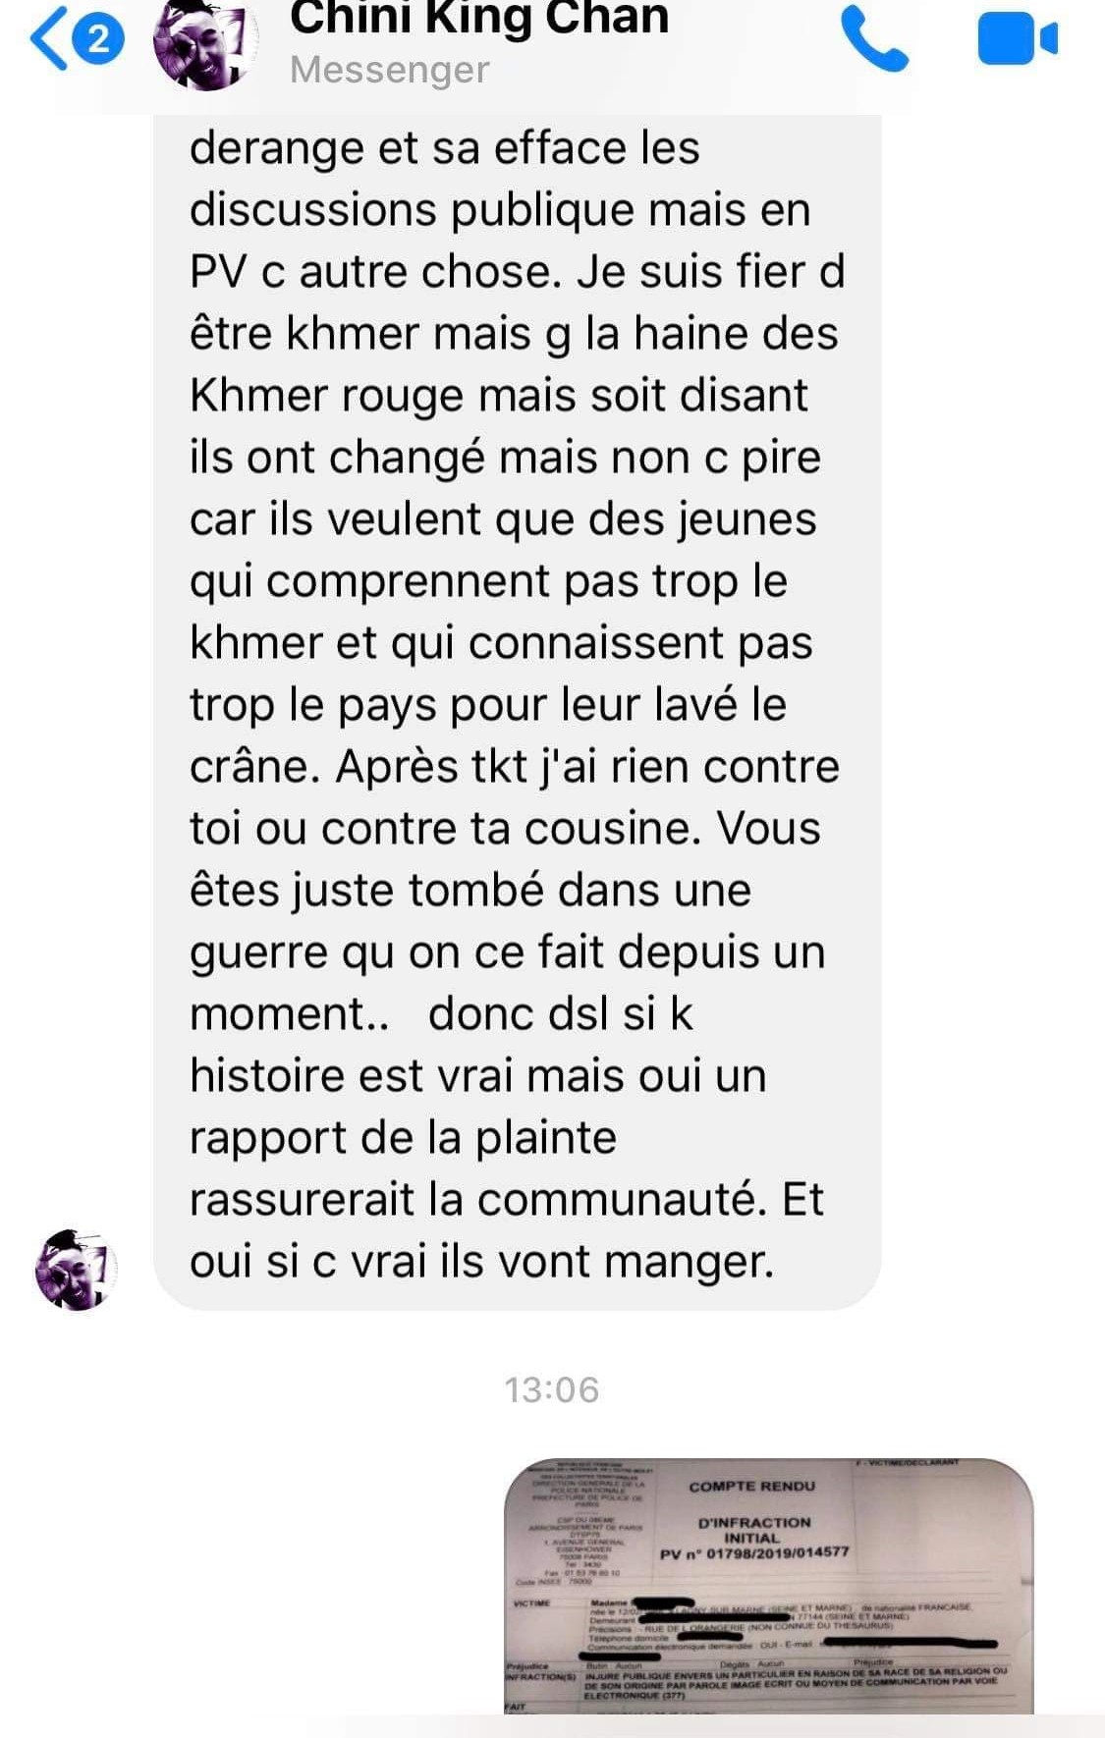Tap the PV n° 01798/2019/014577 line in the photo
This screenshot has height=1738, width=1105.
point(754,1553)
